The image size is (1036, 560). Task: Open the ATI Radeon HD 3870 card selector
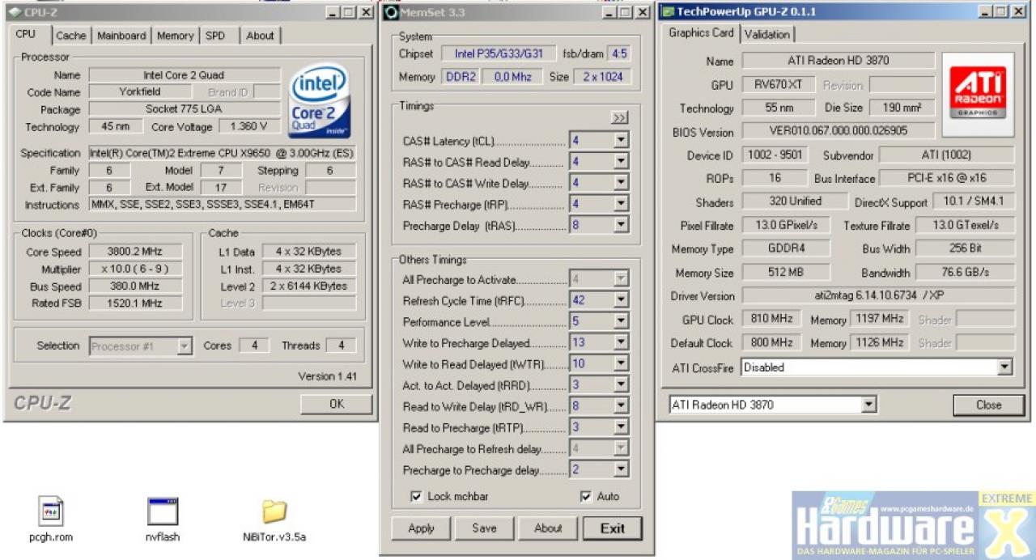(x=869, y=405)
